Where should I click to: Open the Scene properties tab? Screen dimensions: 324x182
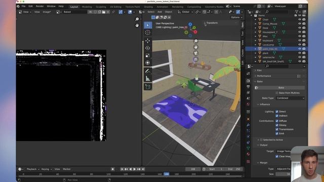(249, 99)
